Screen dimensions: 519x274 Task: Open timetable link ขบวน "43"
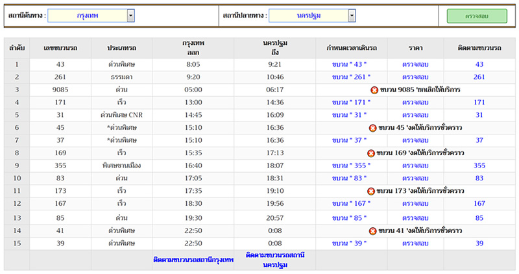(x=350, y=64)
